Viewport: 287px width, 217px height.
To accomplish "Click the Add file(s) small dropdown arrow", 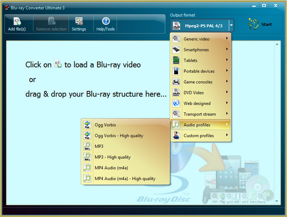I will click(x=30, y=23).
